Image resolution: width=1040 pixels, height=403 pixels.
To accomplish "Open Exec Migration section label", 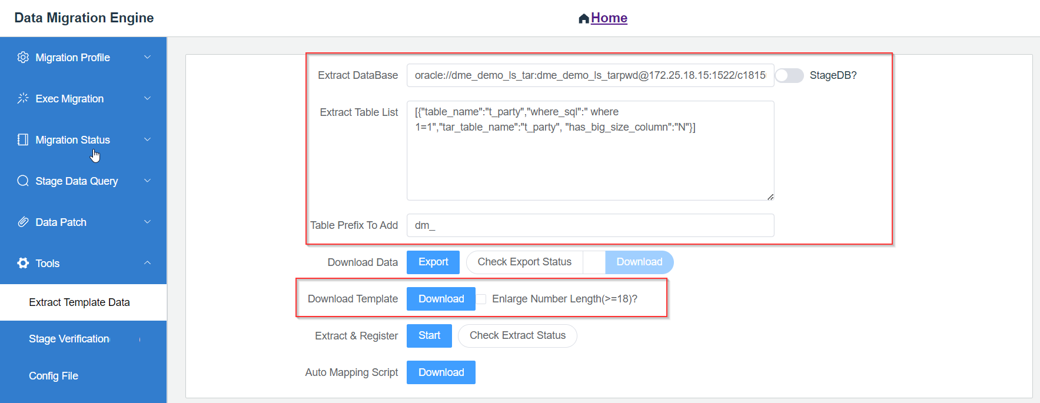I will coord(69,99).
